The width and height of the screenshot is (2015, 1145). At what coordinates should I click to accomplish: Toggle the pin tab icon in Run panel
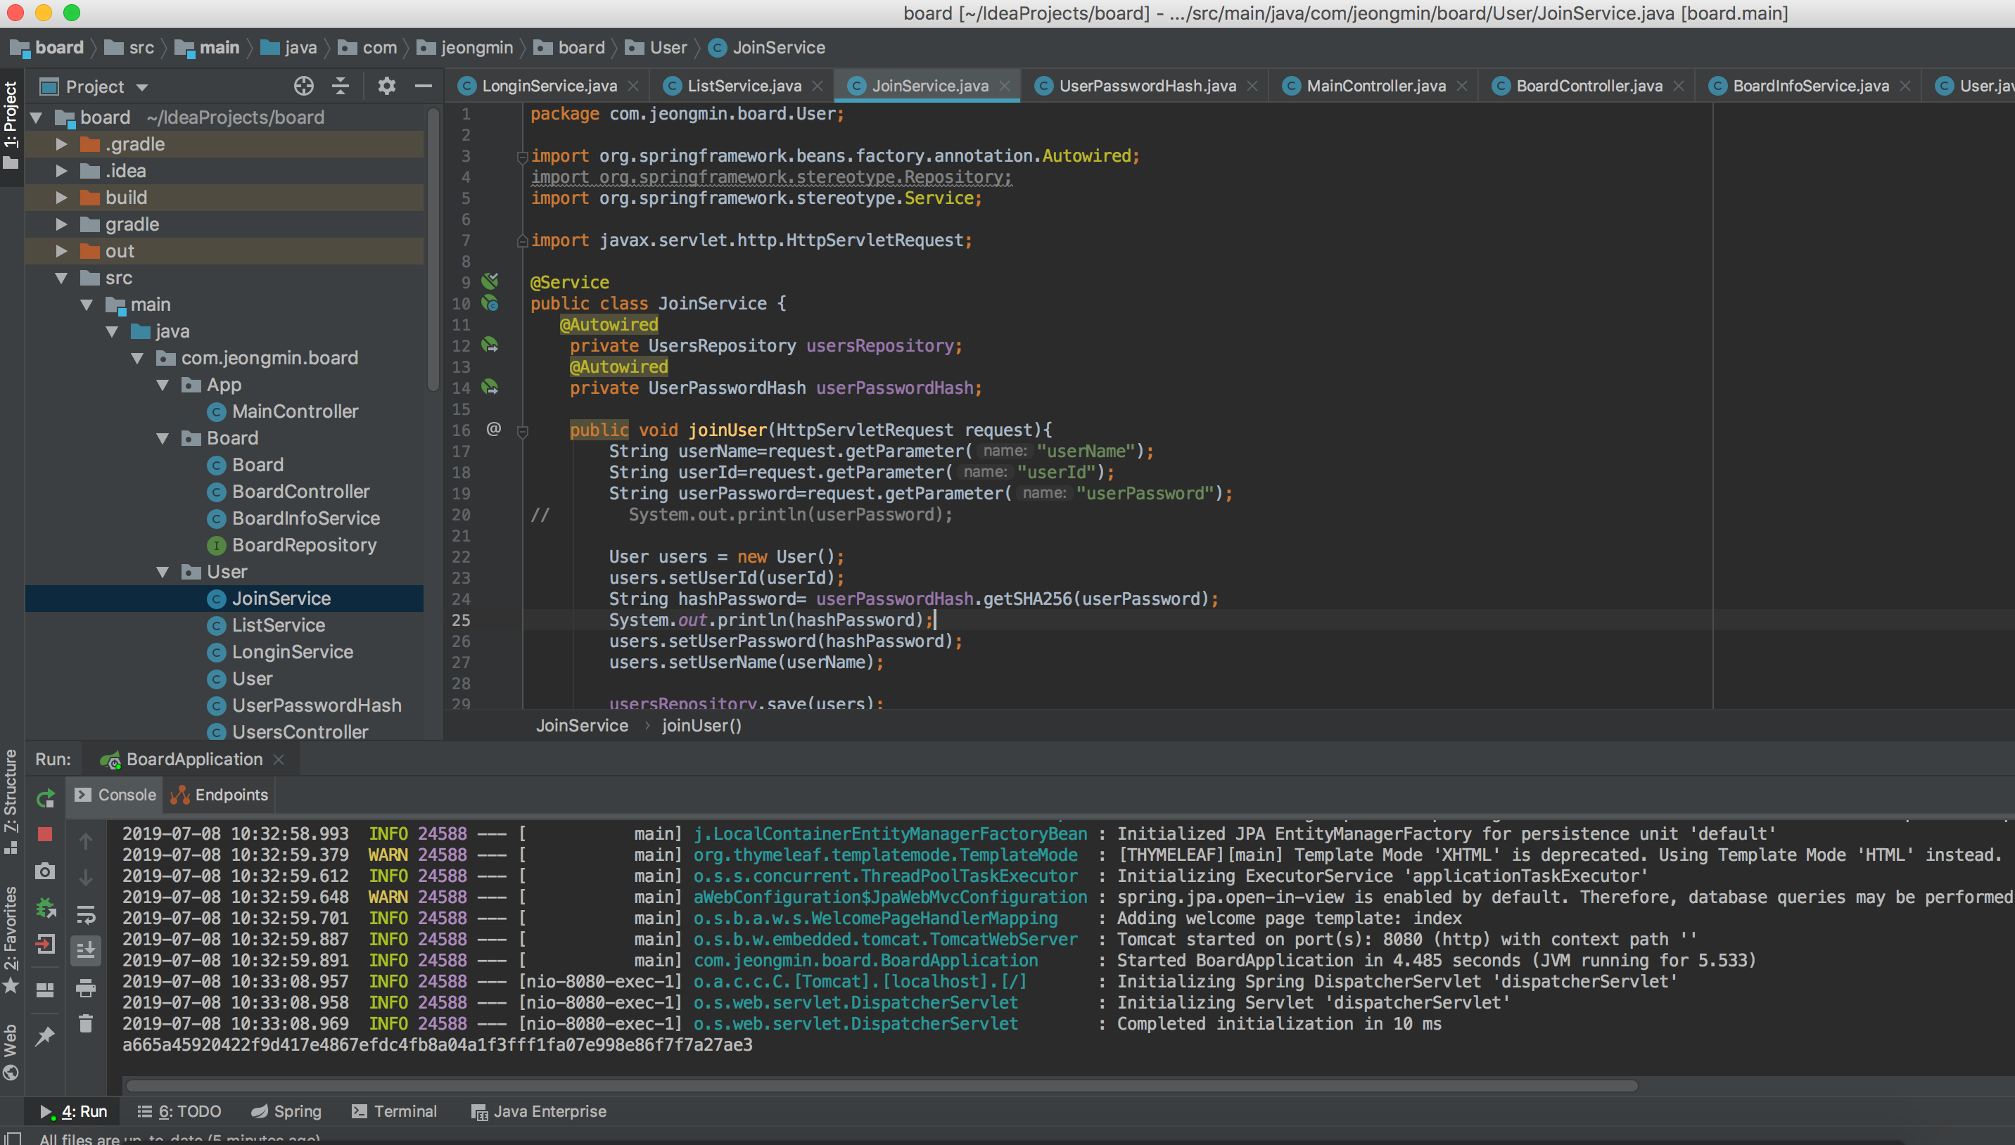click(45, 1037)
